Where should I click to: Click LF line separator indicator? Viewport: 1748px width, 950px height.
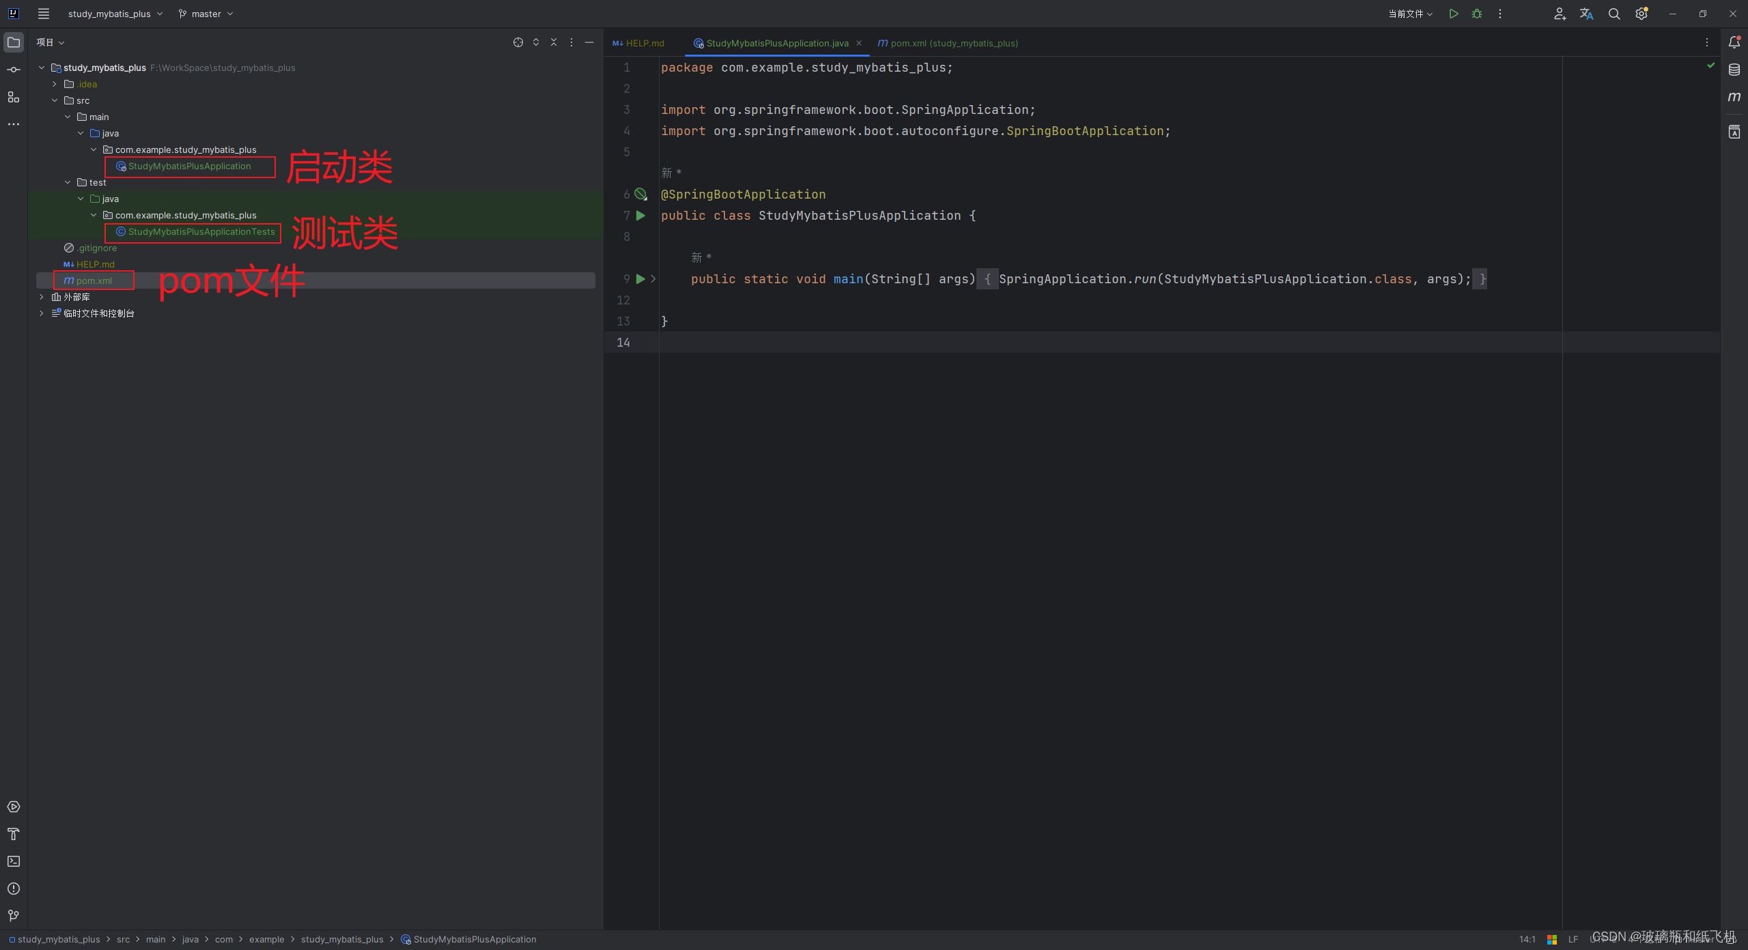(1573, 939)
